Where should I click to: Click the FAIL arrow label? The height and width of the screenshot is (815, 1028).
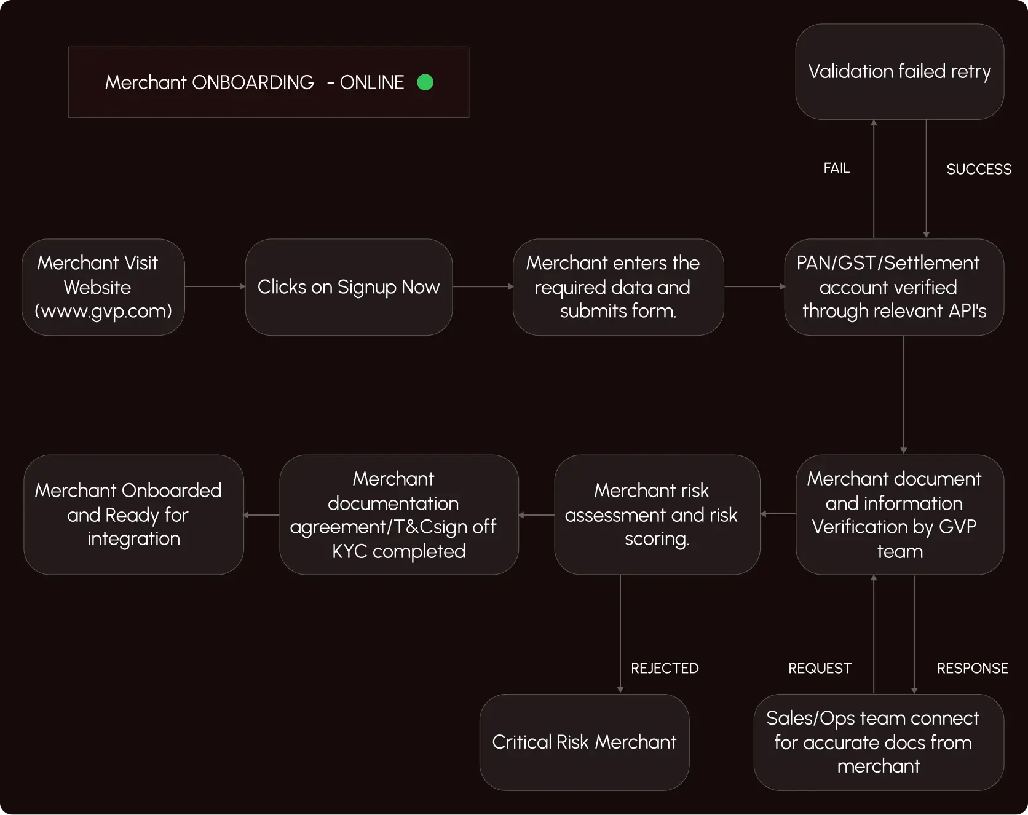[836, 168]
